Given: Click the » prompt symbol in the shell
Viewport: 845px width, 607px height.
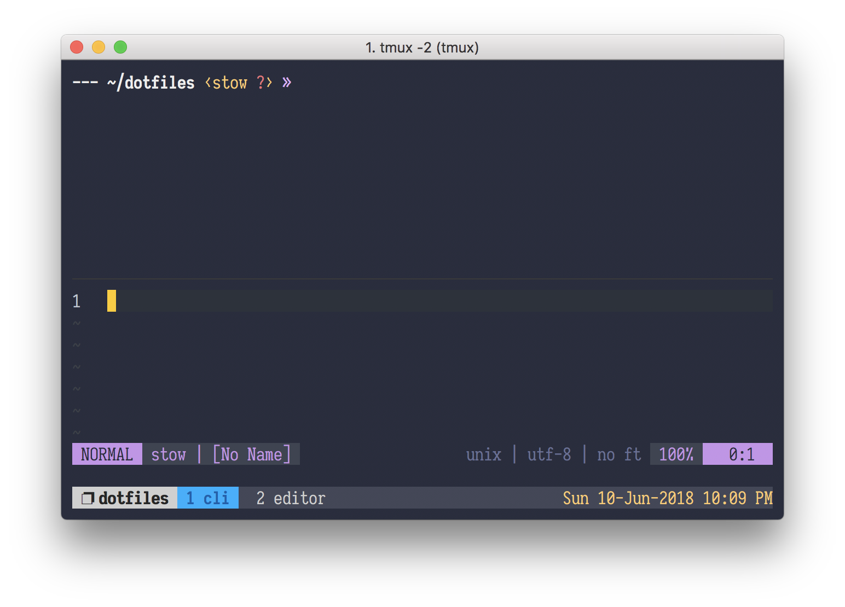Looking at the screenshot, I should pyautogui.click(x=287, y=83).
